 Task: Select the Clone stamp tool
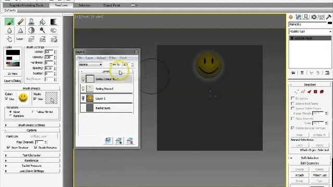(x=31, y=22)
